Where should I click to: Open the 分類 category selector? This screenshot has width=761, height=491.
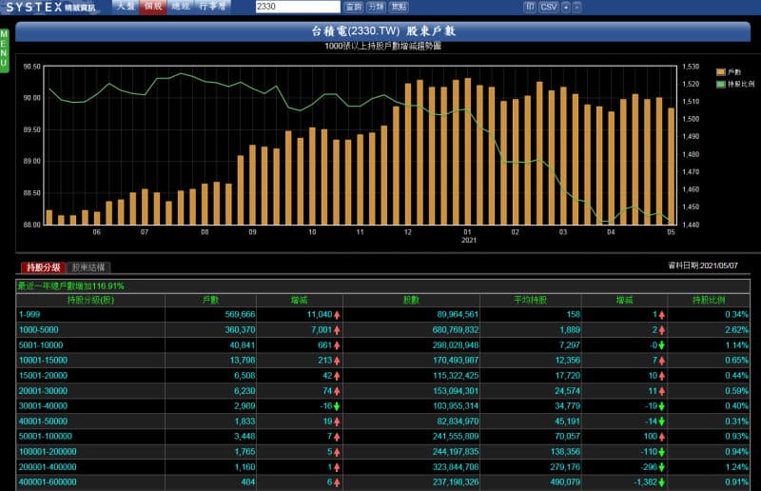click(x=376, y=7)
